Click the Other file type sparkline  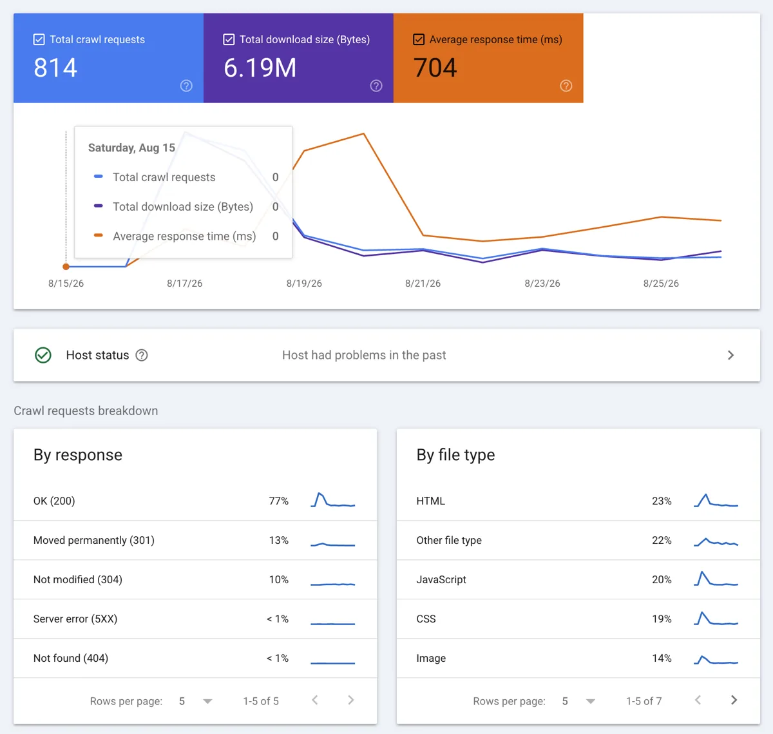coord(716,543)
